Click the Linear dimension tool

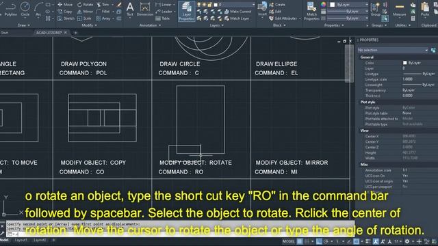[164, 5]
